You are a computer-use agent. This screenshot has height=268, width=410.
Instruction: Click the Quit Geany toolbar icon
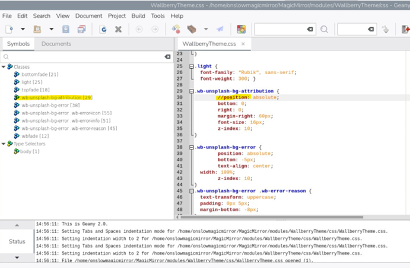(405, 29)
